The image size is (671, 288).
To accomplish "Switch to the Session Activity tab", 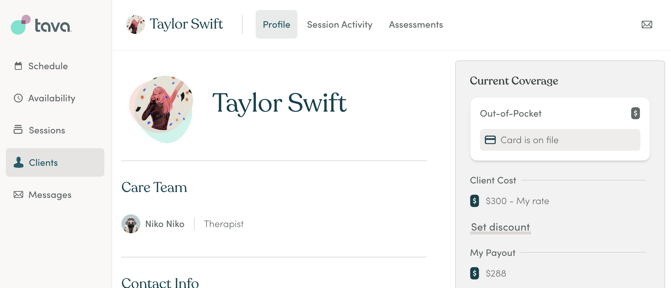I will click(340, 24).
